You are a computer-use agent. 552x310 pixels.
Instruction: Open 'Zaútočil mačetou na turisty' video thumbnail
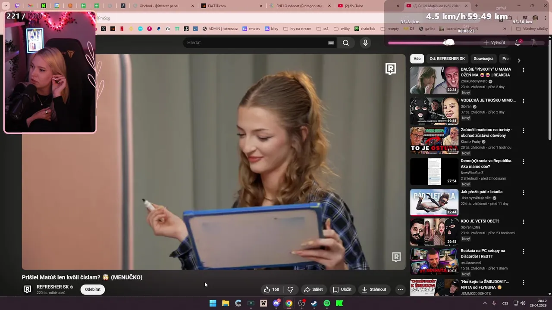coord(434,140)
